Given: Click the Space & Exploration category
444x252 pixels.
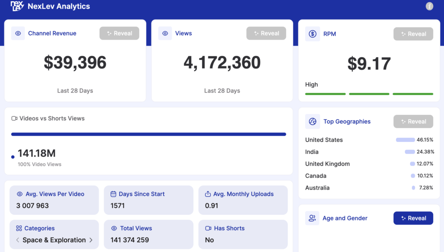Looking at the screenshot, I should pyautogui.click(x=54, y=240).
